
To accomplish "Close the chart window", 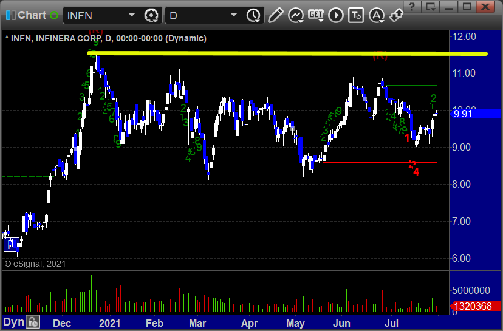I will (485, 7).
